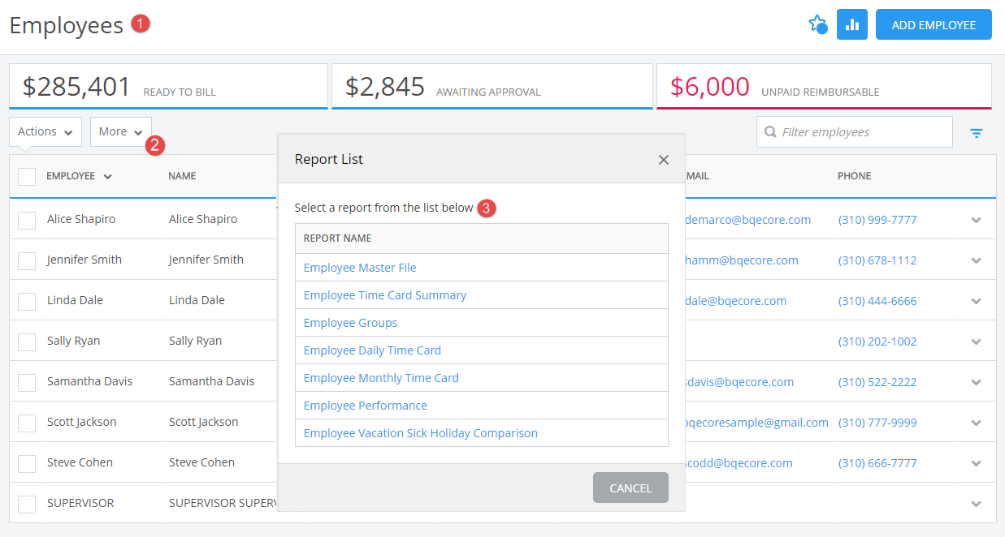Viewport: 1005px width, 537px height.
Task: Click the ADD EMPLOYEE button
Action: point(934,24)
